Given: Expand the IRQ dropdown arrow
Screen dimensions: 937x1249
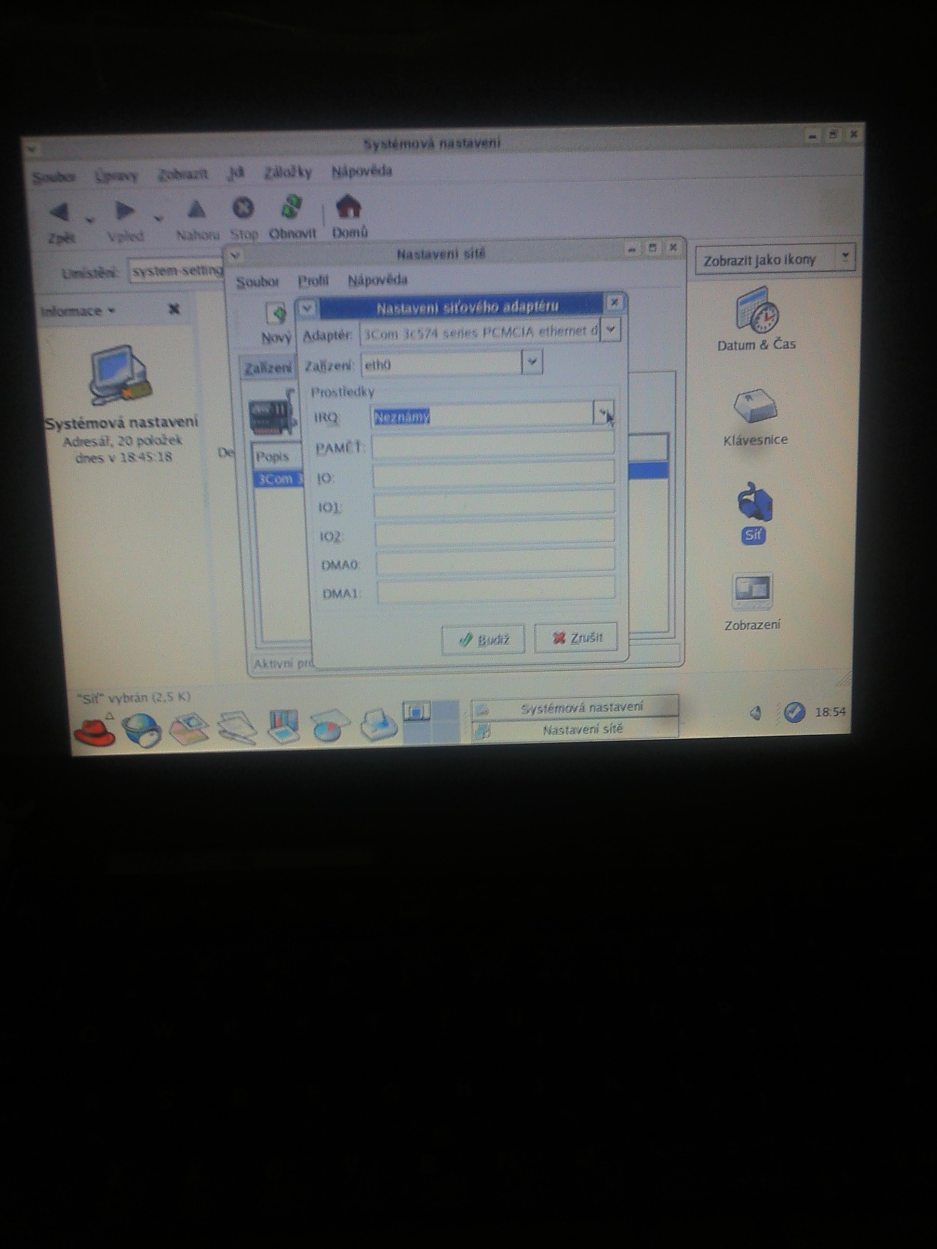Looking at the screenshot, I should coord(603,413).
